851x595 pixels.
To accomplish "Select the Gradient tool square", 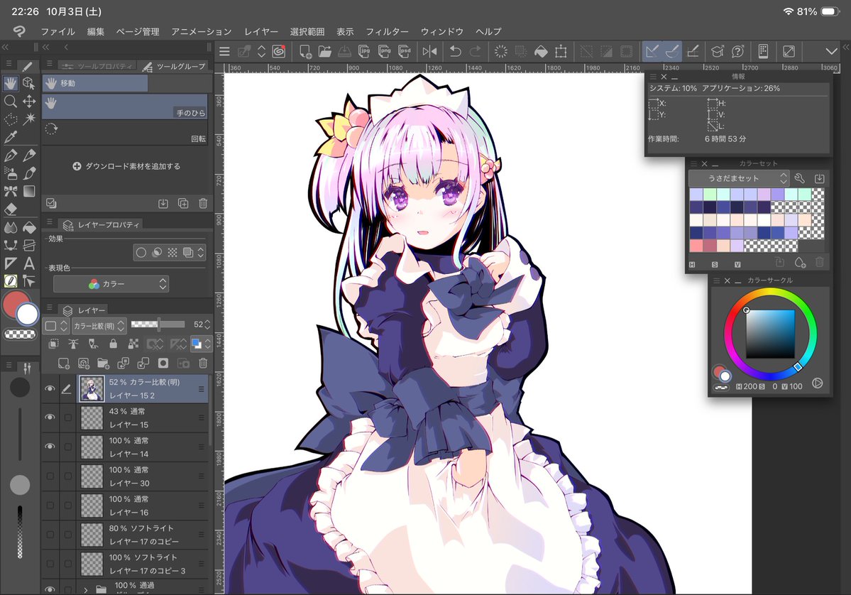I will 29,191.
